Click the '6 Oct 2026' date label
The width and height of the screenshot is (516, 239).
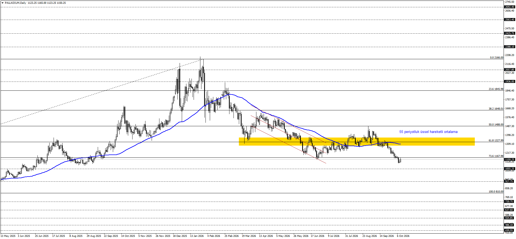click(x=403, y=236)
